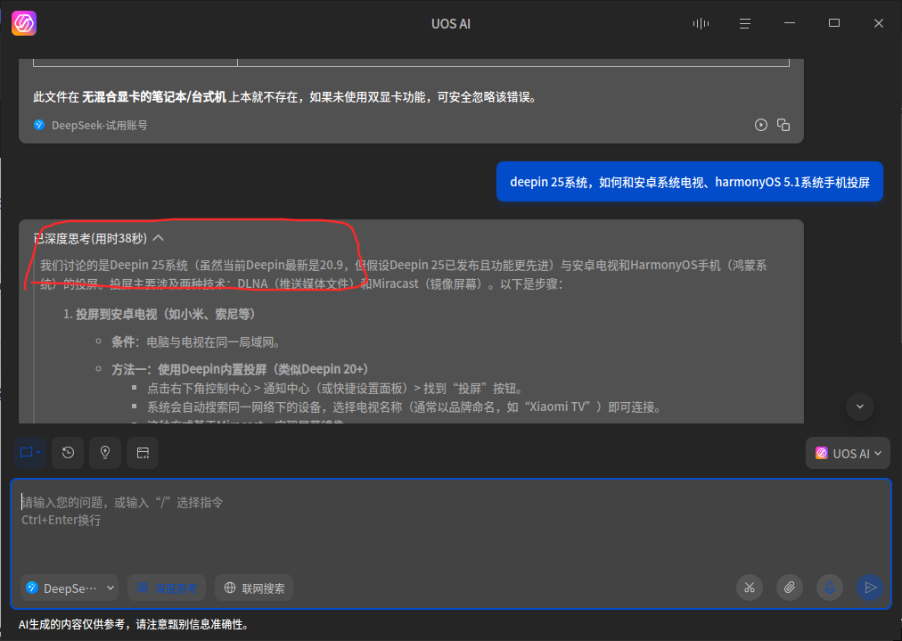
Task: Toggle the 深度思考 mode
Action: tap(167, 588)
